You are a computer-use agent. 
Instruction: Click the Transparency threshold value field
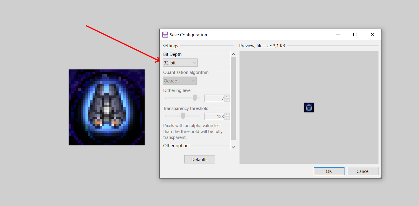point(214,116)
